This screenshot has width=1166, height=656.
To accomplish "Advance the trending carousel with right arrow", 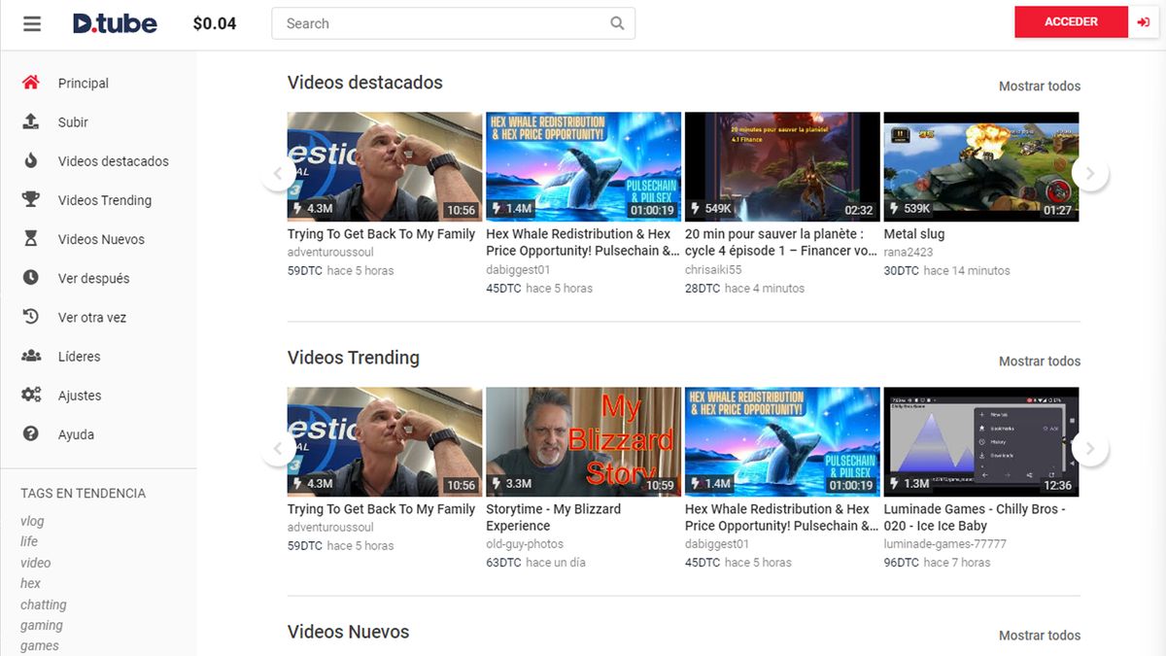I will coord(1090,448).
